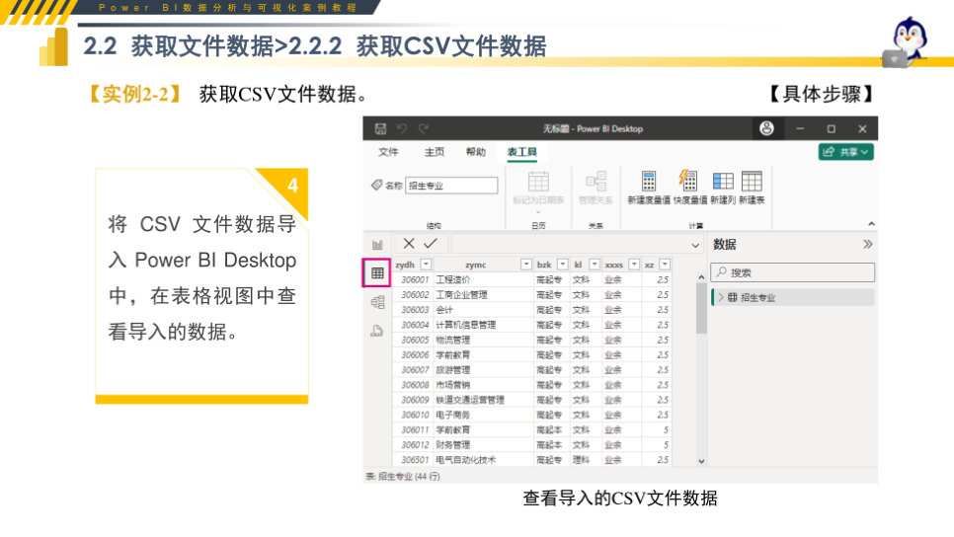The height and width of the screenshot is (537, 954).
Task: Click 新建列 new column icon
Action: [x=723, y=182]
